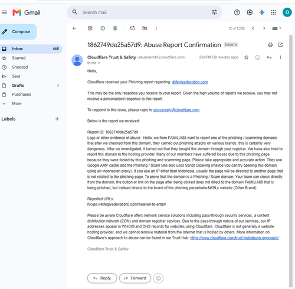
Task: Open the main menu hamburger icon
Action: pos(4,12)
